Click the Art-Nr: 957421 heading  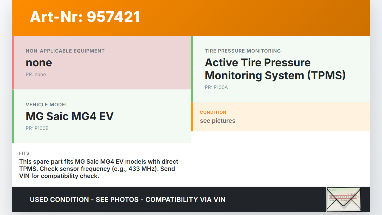[85, 17]
